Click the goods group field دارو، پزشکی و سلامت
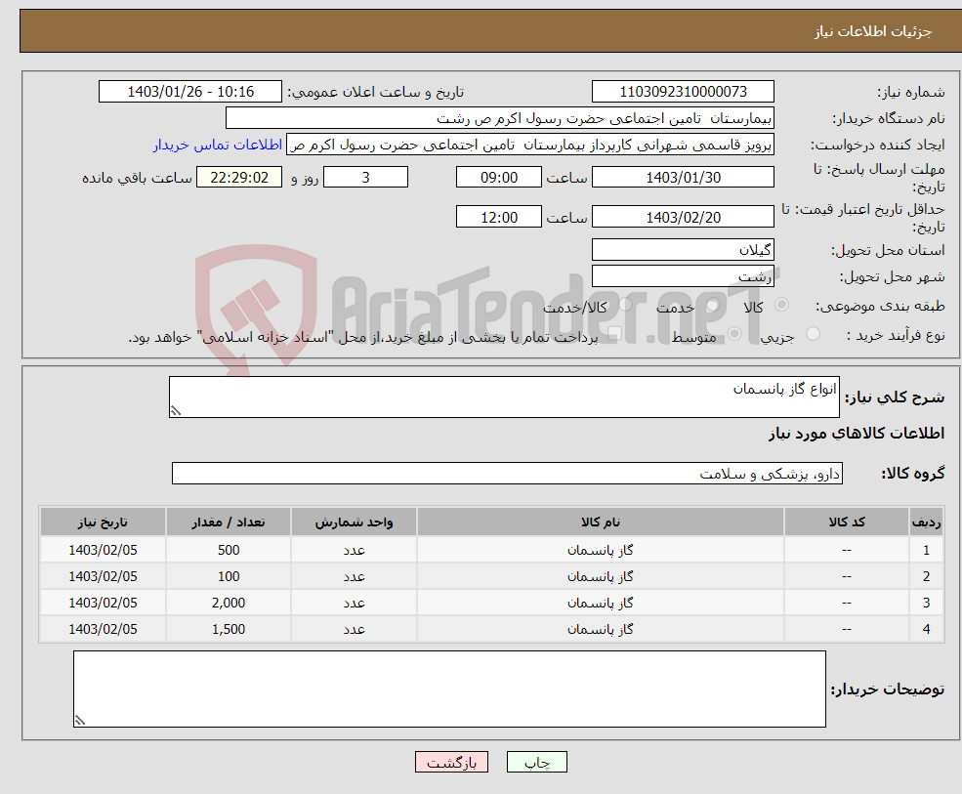This screenshot has height=794, width=962. 508,473
